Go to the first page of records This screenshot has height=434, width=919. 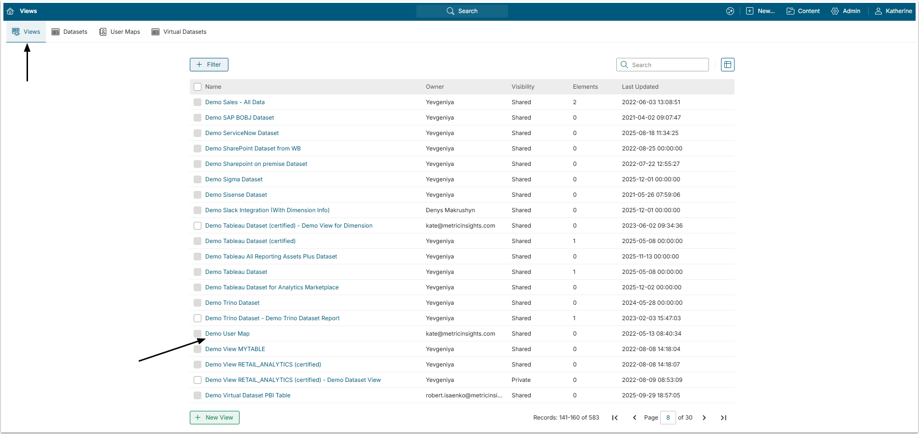615,418
